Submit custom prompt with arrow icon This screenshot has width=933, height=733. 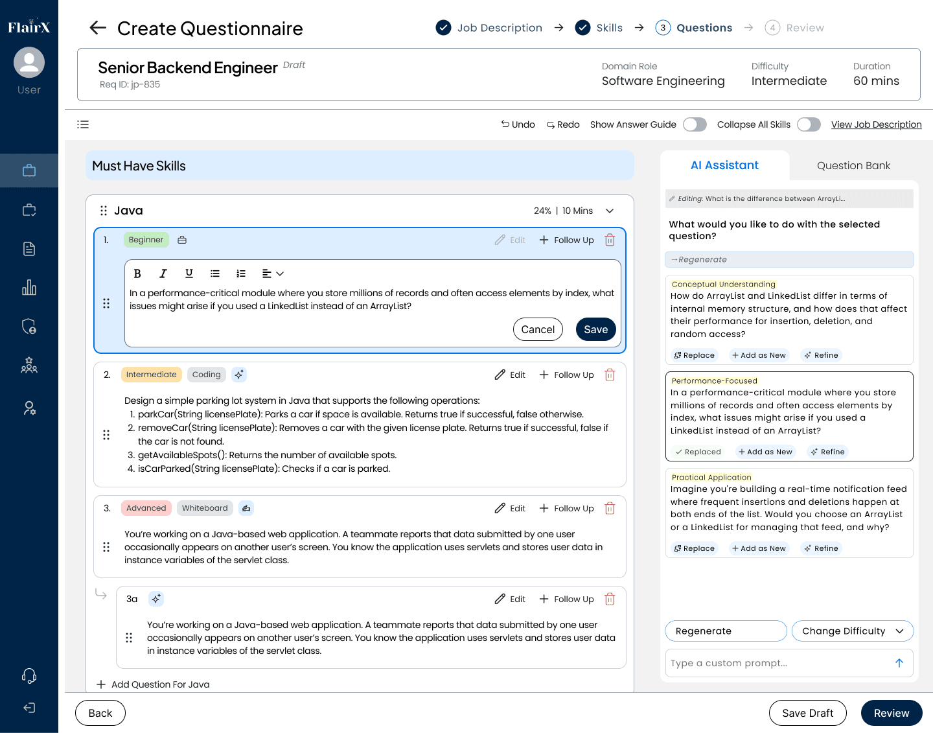click(x=899, y=663)
